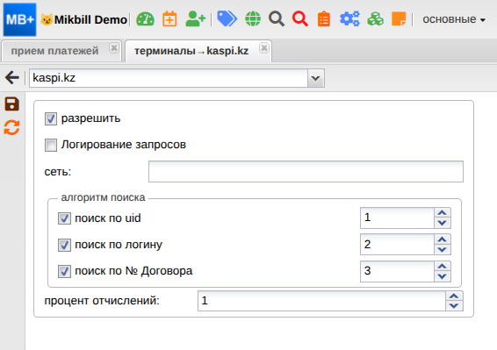
Task: Toggle the поиск по логину checkbox
Action: pyautogui.click(x=64, y=245)
